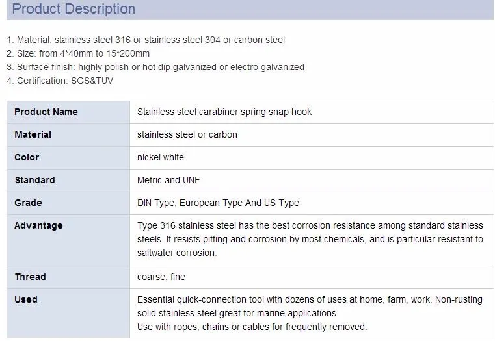The image size is (495, 341).
Task: Click the 'Metric and UNF' value
Action: coord(168,180)
